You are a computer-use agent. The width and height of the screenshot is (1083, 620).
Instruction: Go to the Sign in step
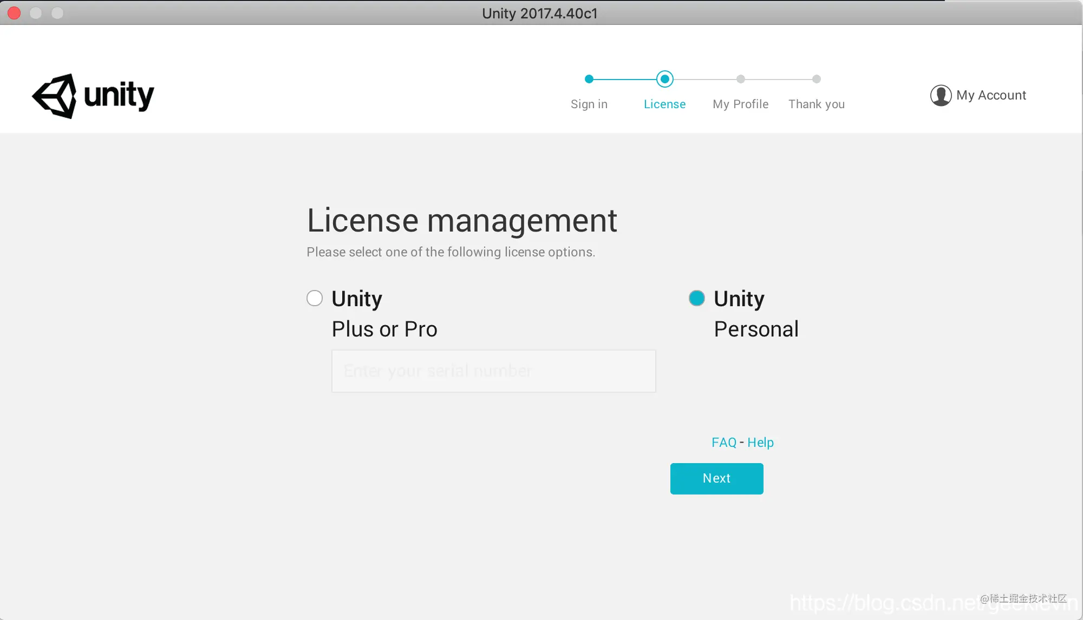pyautogui.click(x=589, y=104)
